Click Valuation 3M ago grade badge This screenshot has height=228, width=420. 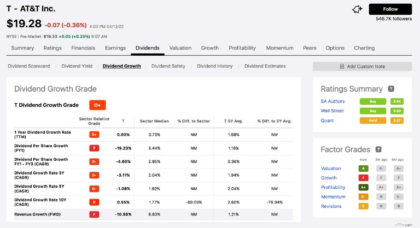coord(381,169)
